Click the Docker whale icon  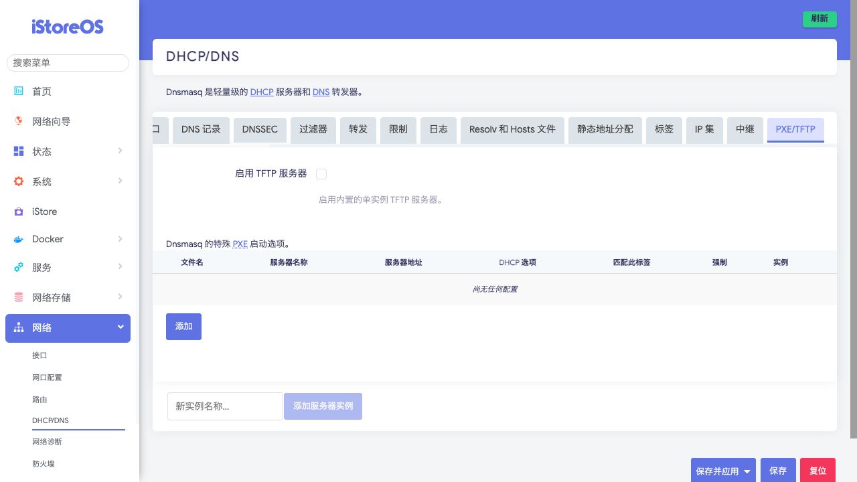[x=19, y=239]
